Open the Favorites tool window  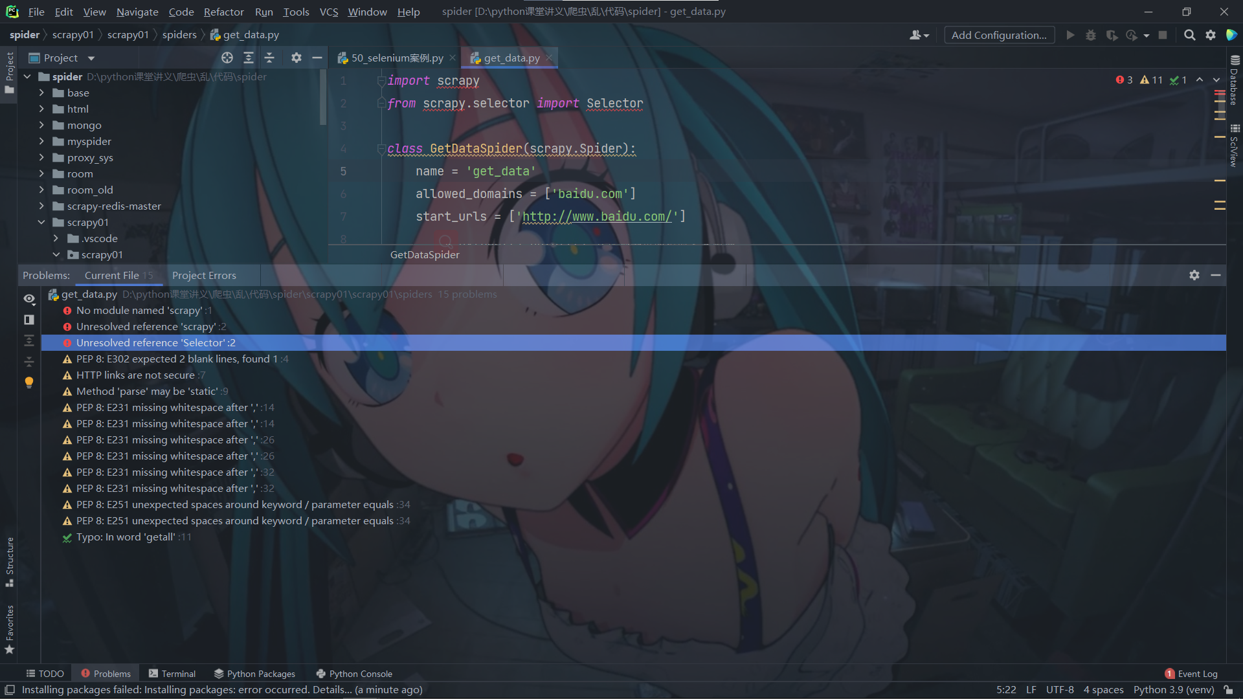(10, 630)
